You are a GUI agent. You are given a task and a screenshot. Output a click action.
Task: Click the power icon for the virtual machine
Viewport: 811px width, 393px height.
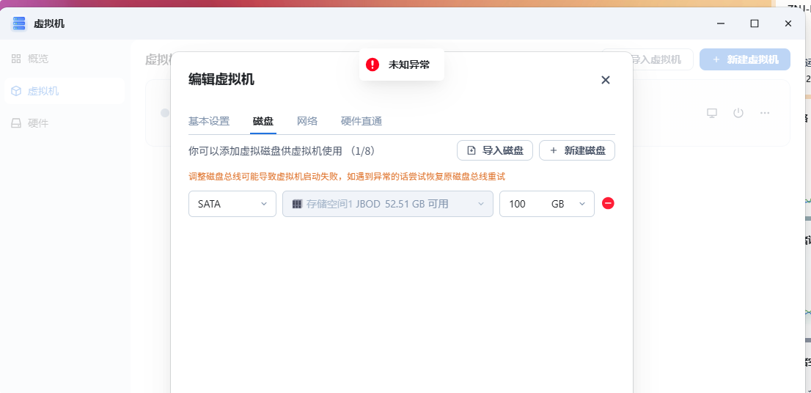pos(738,113)
